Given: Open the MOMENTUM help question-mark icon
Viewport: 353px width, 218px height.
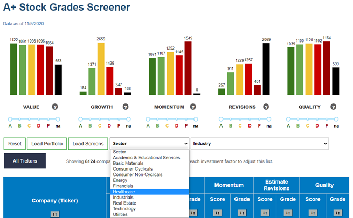Looking at the screenshot, I should 193,107.
